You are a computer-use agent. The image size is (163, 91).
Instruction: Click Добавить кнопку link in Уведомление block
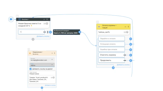coord(50,85)
